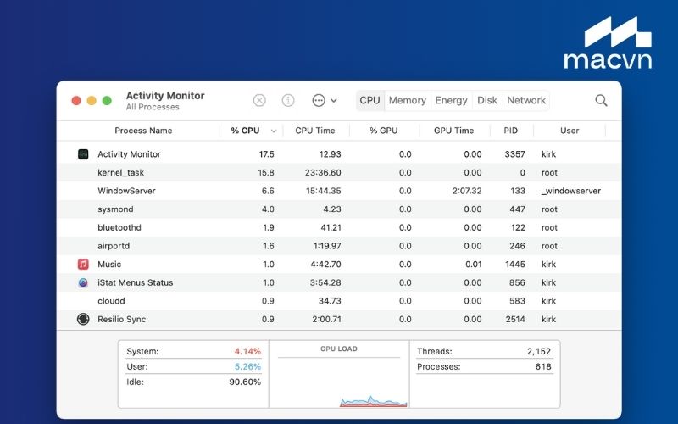Screen dimensions: 678x424
Task: Click the 23:36.60 CPU time value
Action: point(323,173)
